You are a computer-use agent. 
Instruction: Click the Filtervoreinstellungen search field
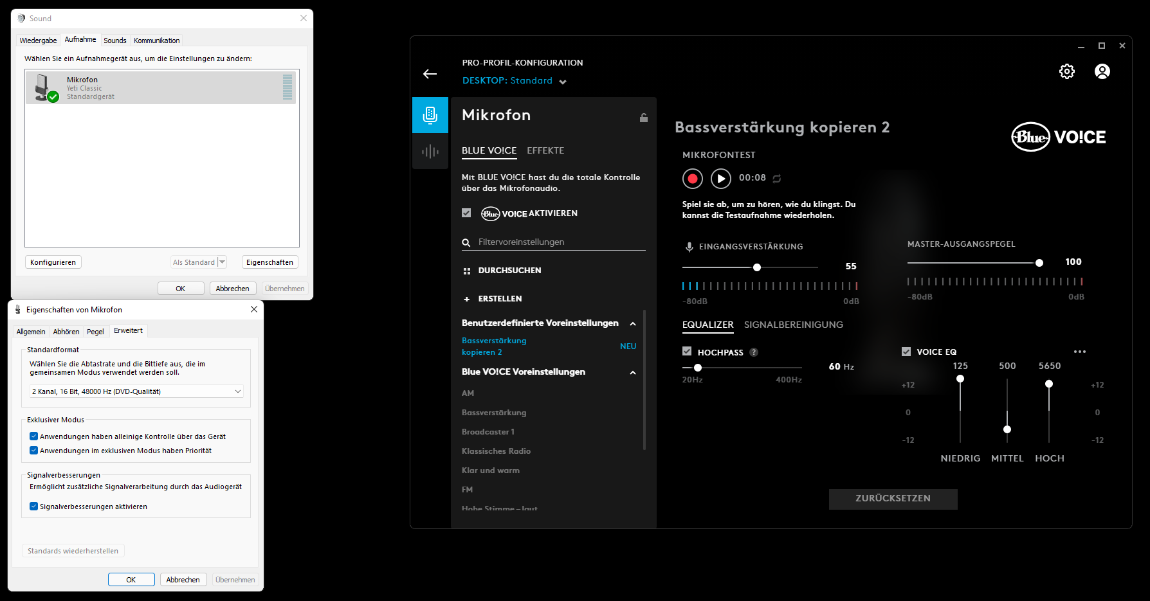(554, 242)
